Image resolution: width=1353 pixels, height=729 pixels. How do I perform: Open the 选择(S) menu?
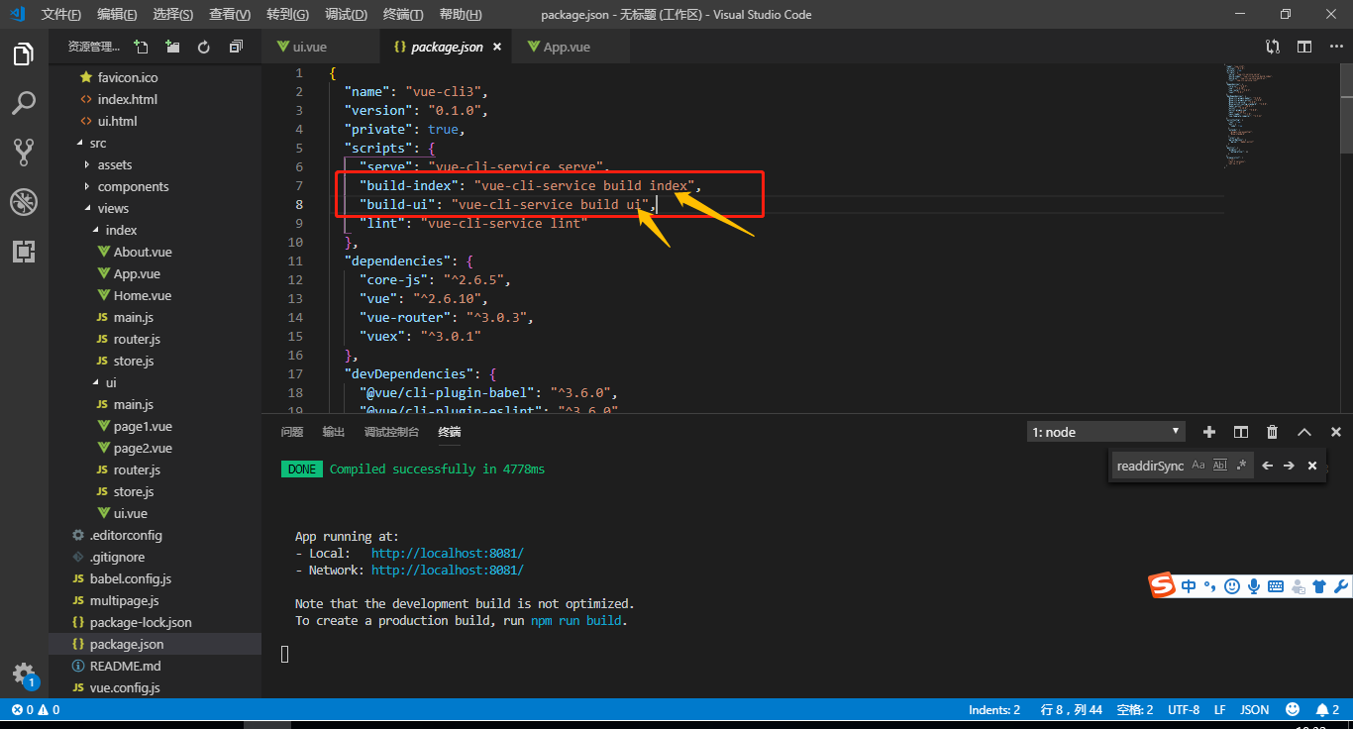click(x=173, y=15)
